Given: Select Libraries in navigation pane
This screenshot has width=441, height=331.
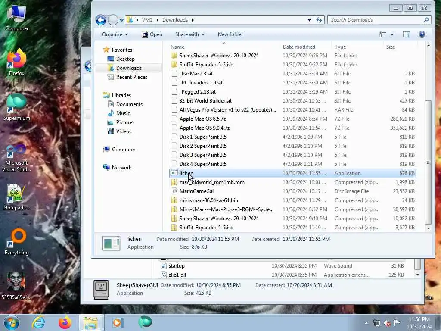Looking at the screenshot, I should point(117,95).
